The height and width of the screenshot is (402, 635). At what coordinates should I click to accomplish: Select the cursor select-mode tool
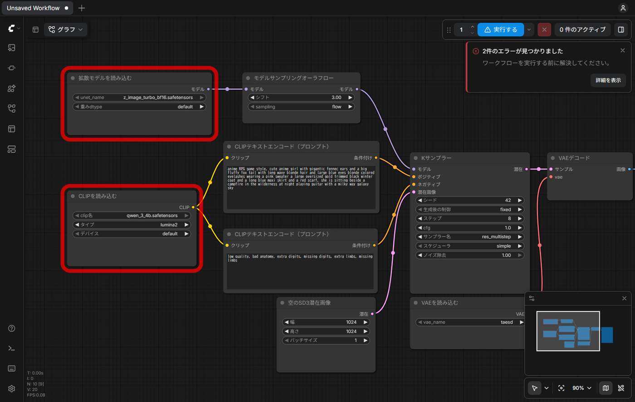[534, 388]
